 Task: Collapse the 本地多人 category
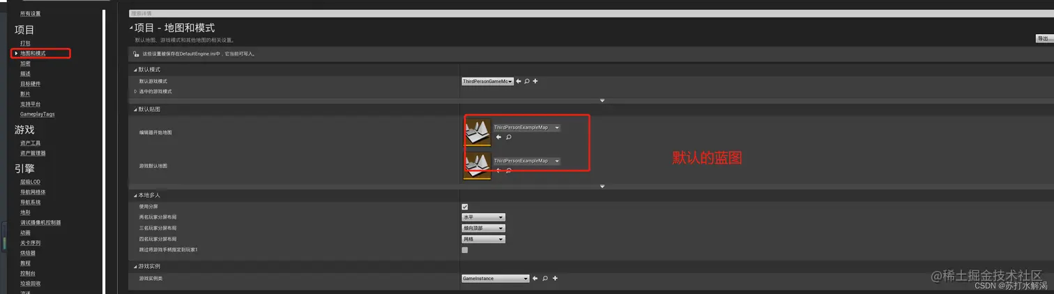pyautogui.click(x=135, y=196)
